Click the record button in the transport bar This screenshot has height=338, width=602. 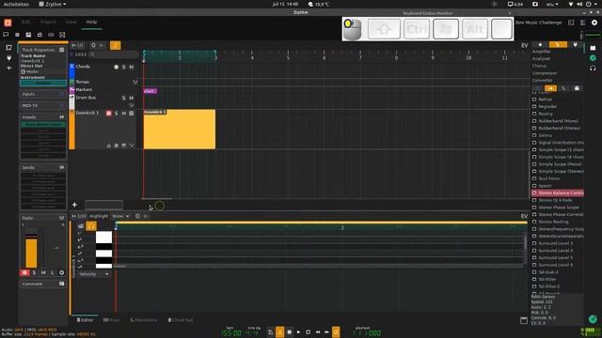(x=290, y=331)
